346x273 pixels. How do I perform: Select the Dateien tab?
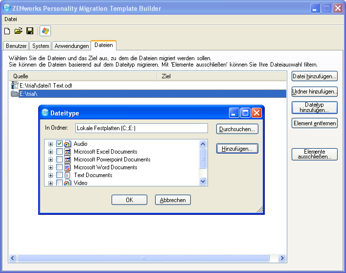point(103,45)
